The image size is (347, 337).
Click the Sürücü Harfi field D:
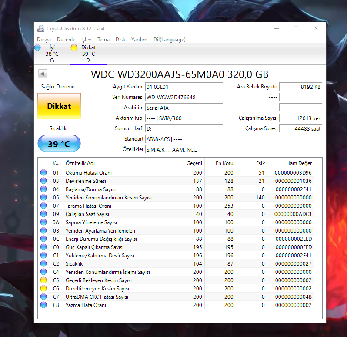[184, 129]
